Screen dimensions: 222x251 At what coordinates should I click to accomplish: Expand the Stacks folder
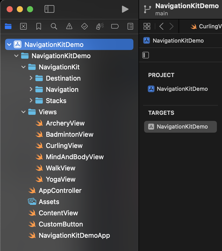(x=31, y=101)
